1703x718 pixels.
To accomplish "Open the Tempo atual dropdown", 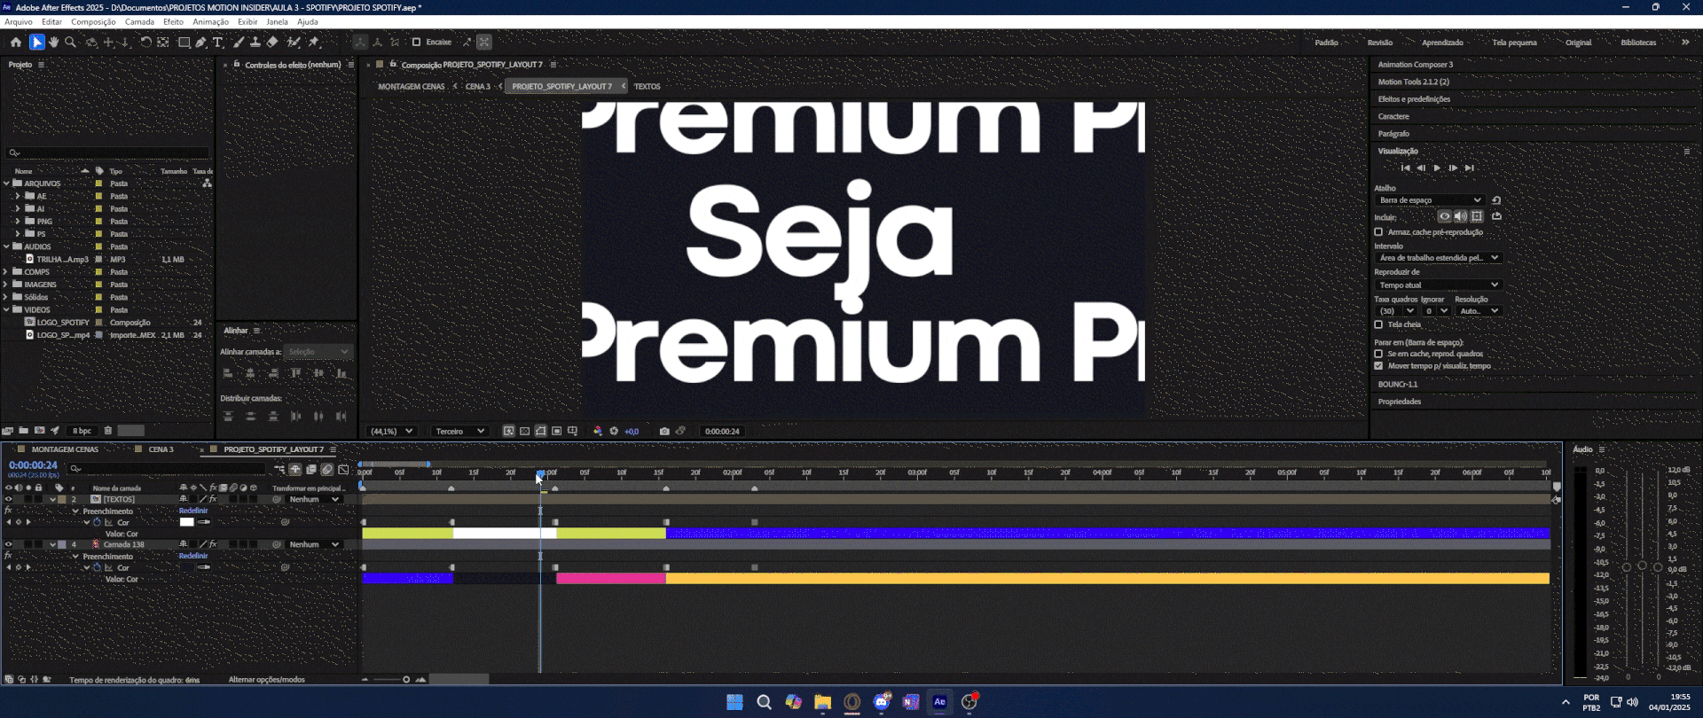I will tap(1438, 285).
